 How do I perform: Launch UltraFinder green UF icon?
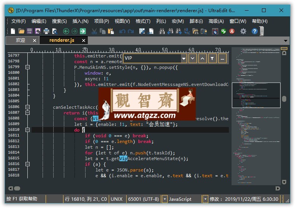click(224, 31)
